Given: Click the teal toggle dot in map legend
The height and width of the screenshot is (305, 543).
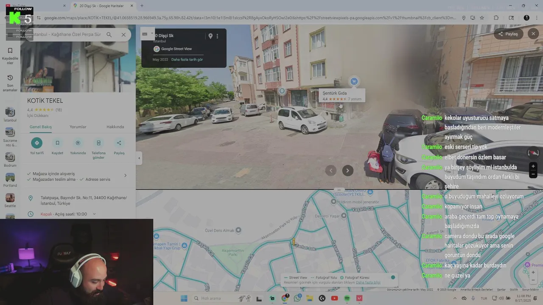Looking at the screenshot, I should pos(393,277).
